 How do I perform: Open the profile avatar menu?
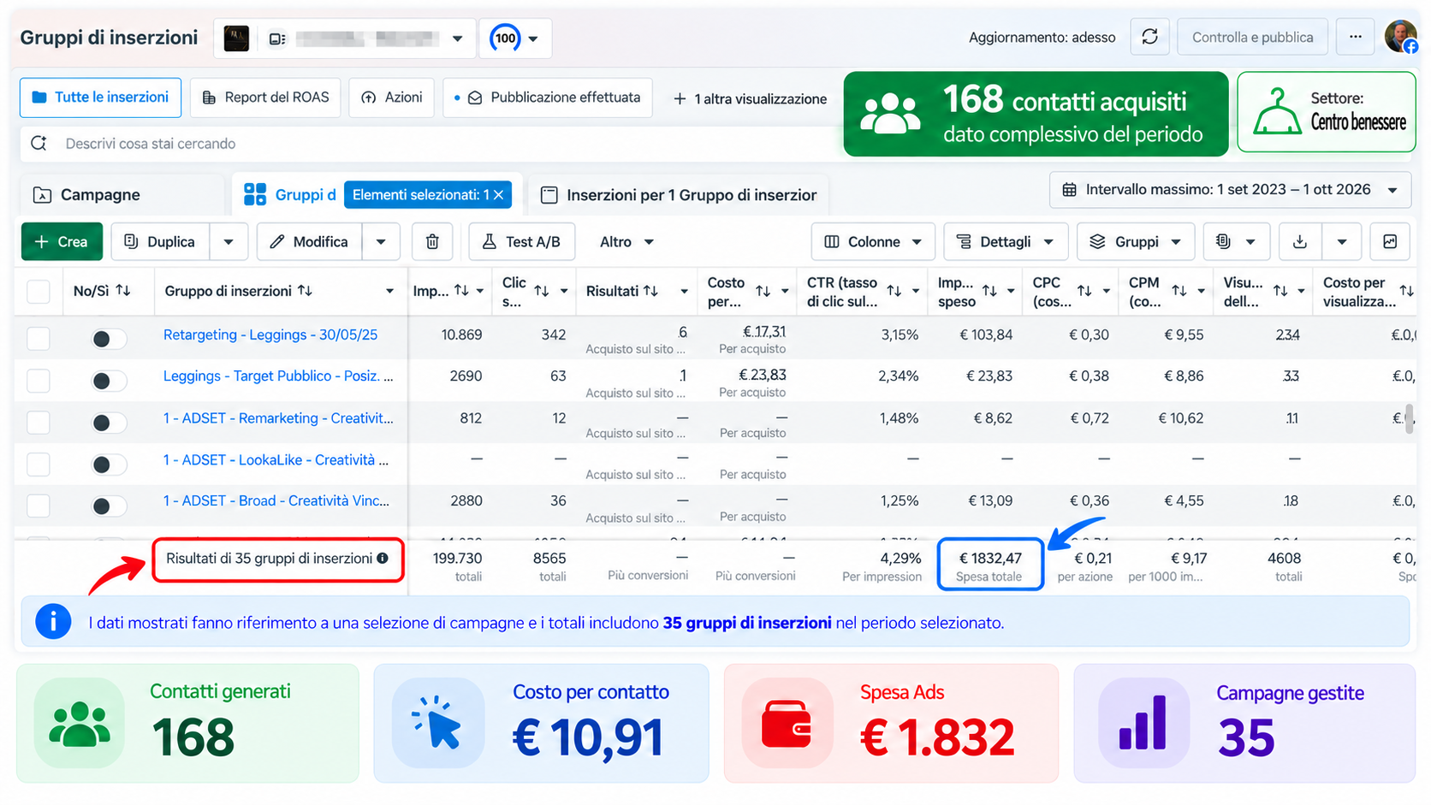pos(1400,37)
